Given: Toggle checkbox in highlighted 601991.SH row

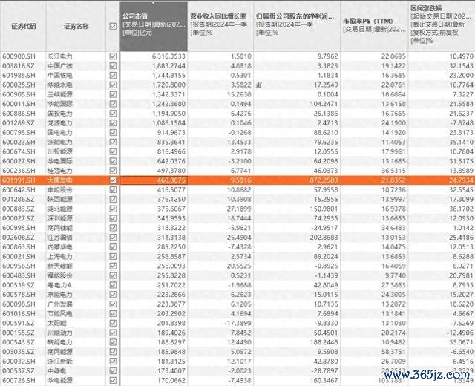Looking at the screenshot, I should (x=113, y=180).
